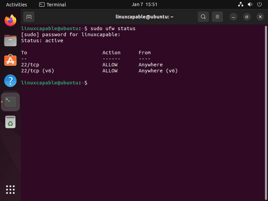Select the Terminal icon in the dock
Image resolution: width=268 pixels, height=201 pixels.
10,101
